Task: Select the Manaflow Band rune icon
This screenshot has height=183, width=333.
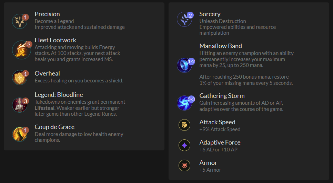Action: [184, 65]
